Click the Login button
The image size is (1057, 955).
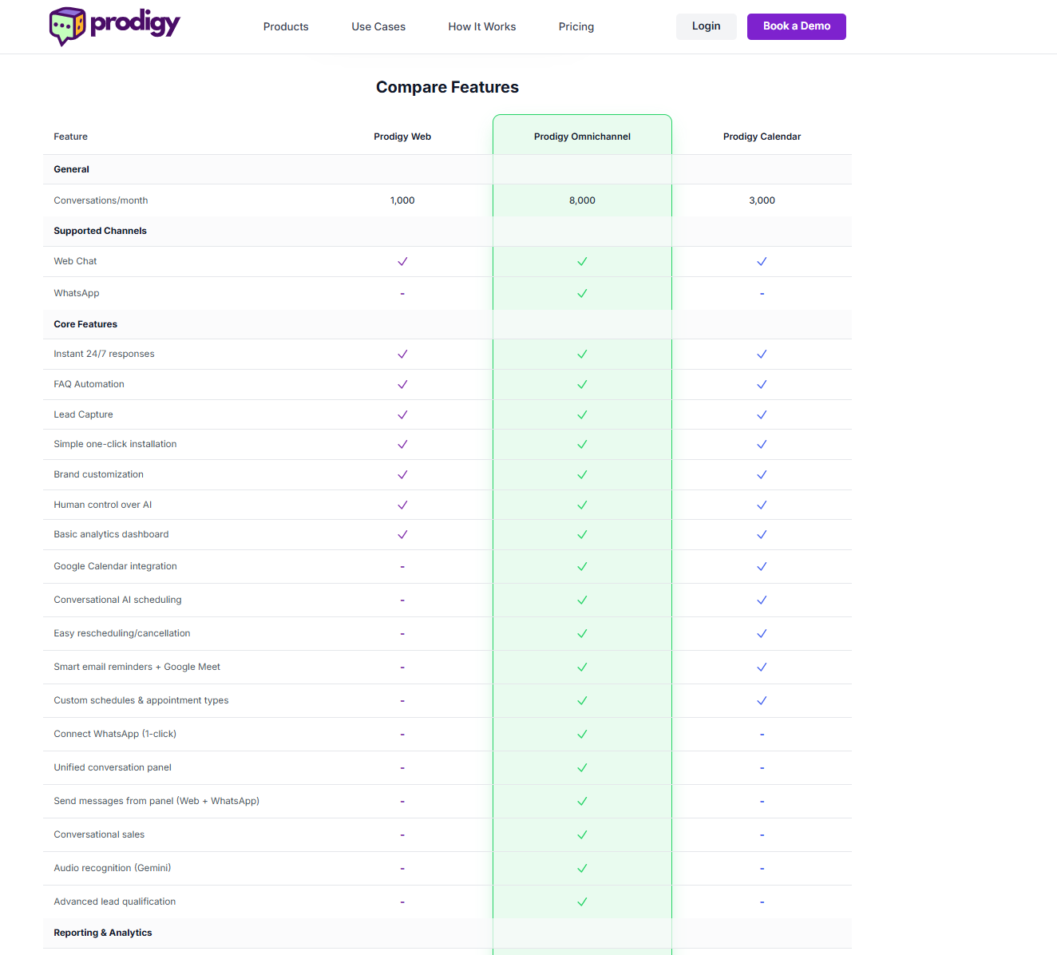click(707, 26)
